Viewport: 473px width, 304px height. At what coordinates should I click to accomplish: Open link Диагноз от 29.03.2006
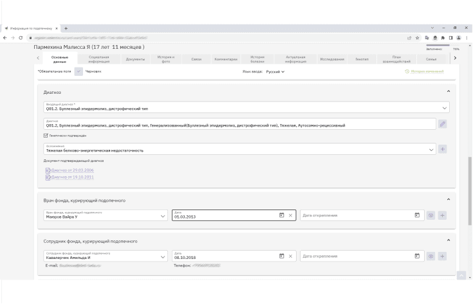pos(72,170)
